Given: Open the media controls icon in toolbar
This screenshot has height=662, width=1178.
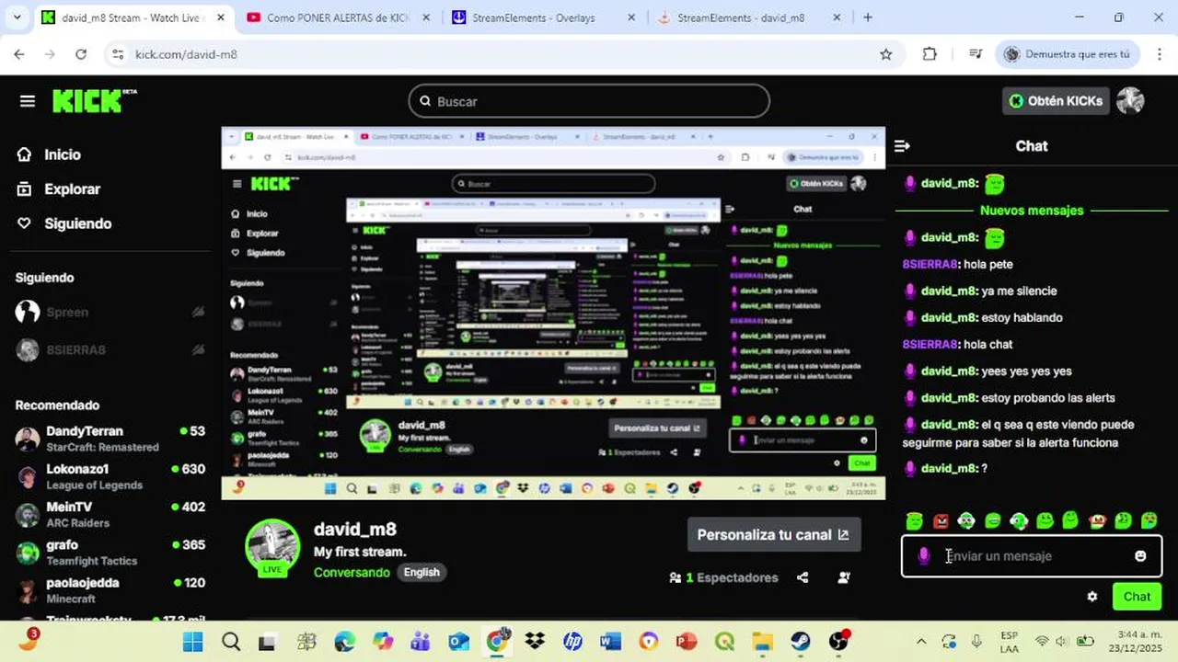Looking at the screenshot, I should pyautogui.click(x=976, y=54).
